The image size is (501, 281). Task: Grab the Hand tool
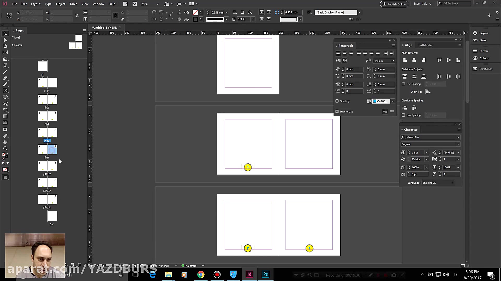[x=5, y=142]
